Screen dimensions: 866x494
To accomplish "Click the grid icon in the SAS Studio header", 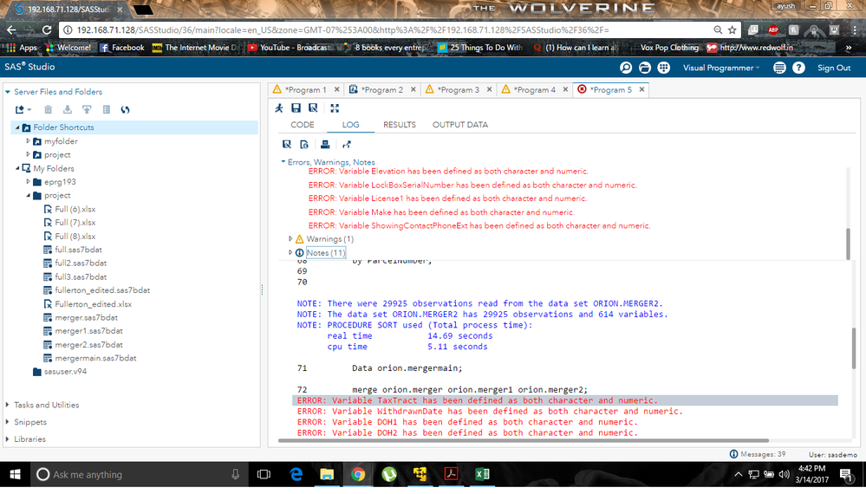I will pos(663,68).
